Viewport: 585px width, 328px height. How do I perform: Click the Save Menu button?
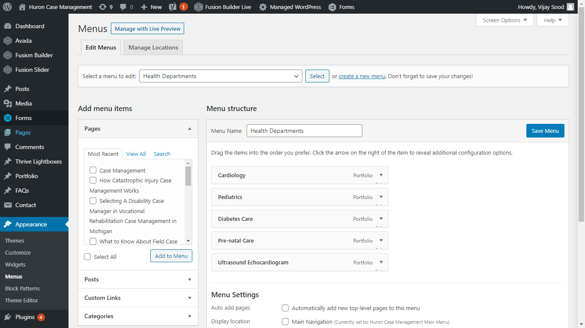click(x=545, y=131)
